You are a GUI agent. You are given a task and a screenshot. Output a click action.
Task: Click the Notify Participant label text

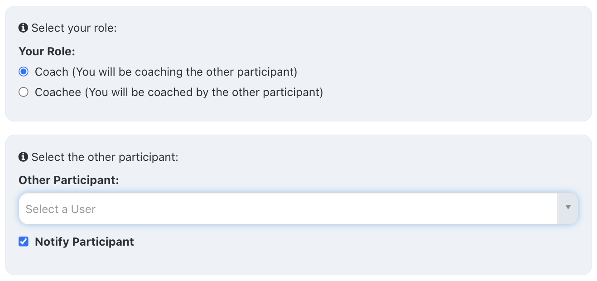point(84,242)
